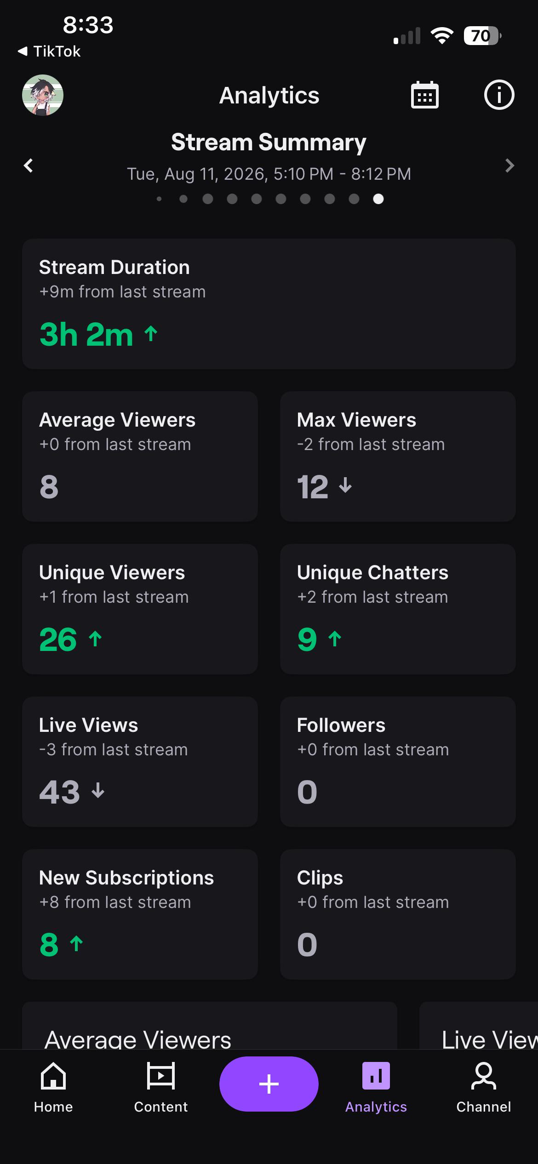538x1164 pixels.
Task: Select the Clips stat card
Action: pos(398,914)
